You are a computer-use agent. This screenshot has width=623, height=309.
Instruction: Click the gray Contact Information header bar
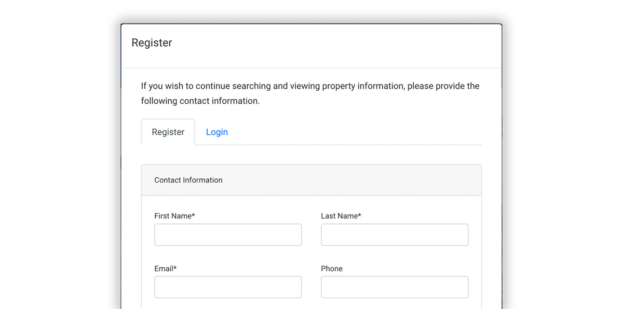311,180
